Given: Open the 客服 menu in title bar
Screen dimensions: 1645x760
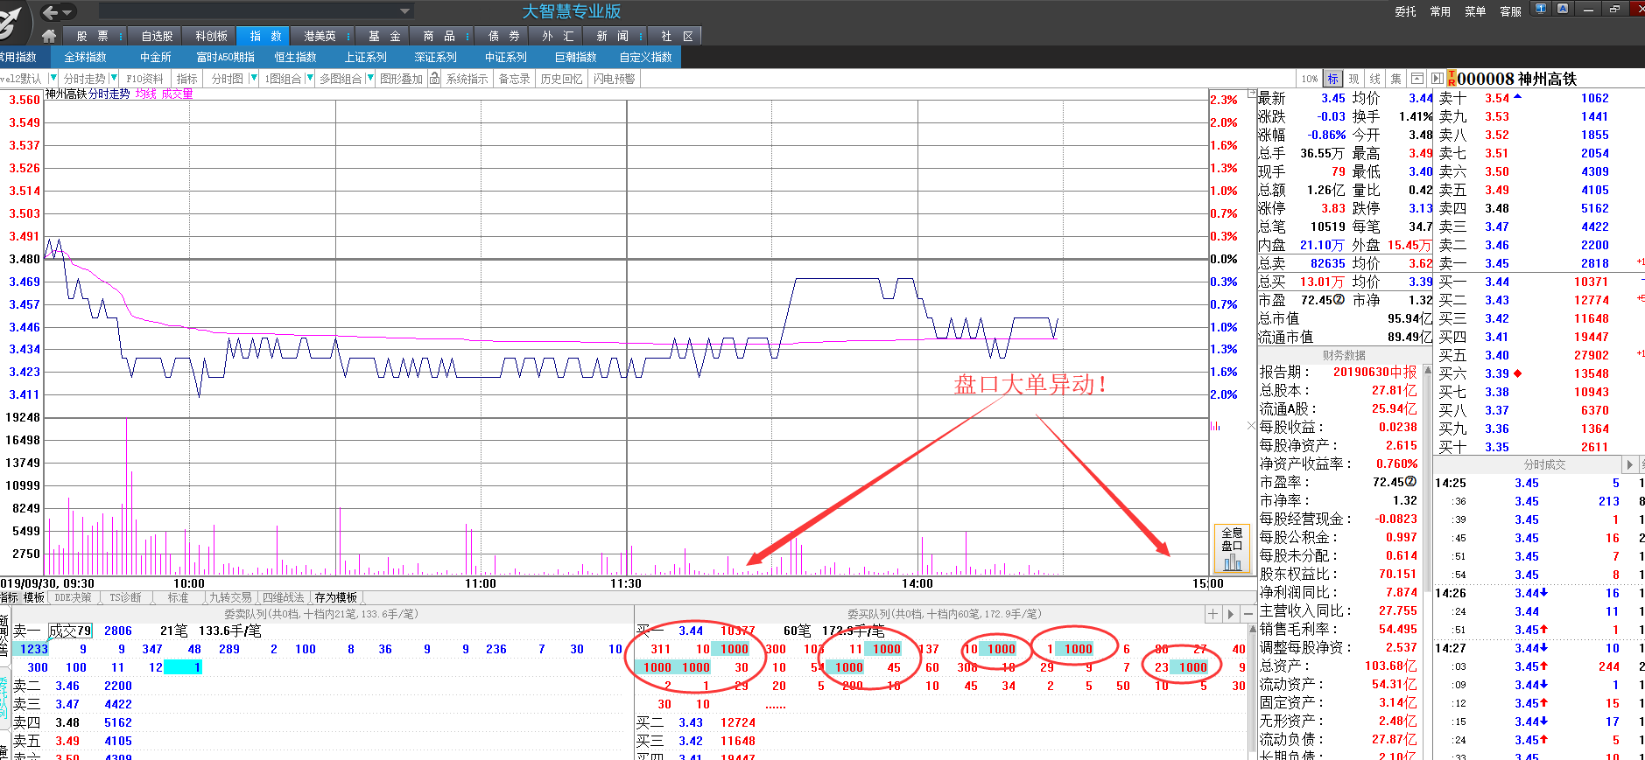Looking at the screenshot, I should click(1510, 11).
